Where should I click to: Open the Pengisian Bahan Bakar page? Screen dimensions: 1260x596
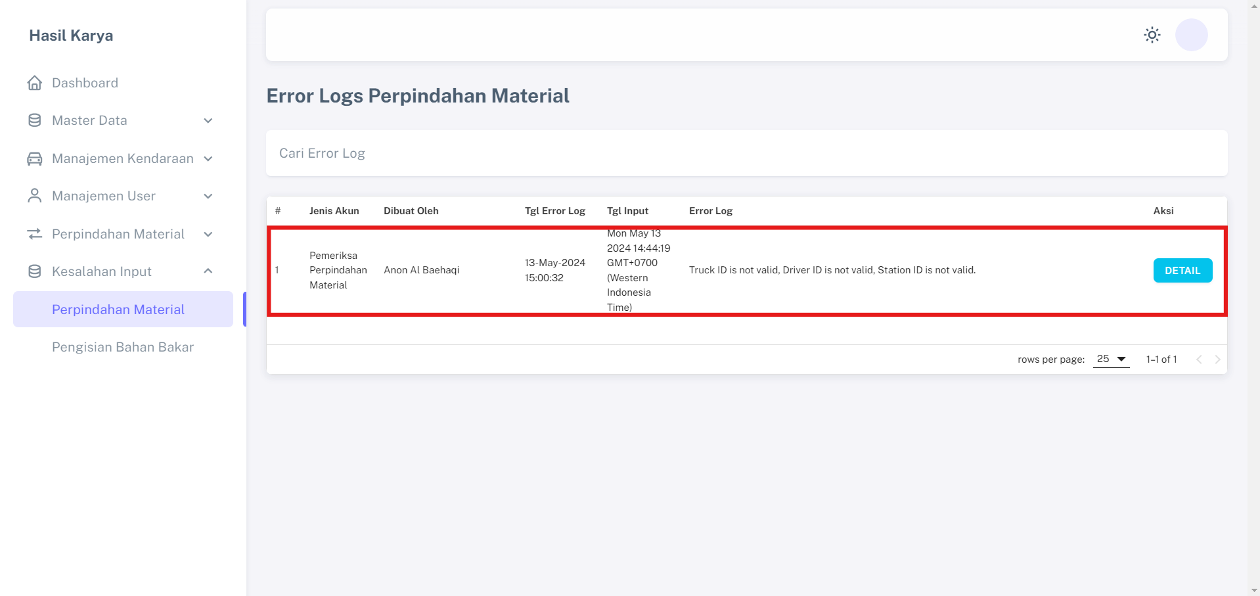pos(123,347)
